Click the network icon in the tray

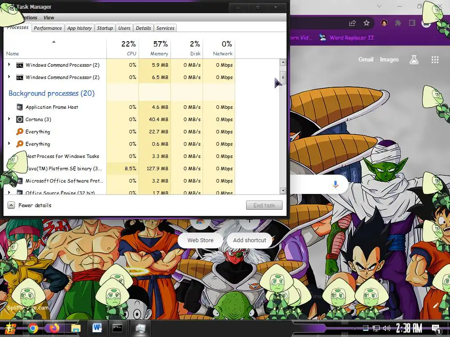(376, 328)
